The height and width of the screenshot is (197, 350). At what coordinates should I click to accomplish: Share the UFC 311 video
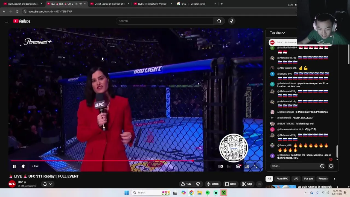coord(212,184)
